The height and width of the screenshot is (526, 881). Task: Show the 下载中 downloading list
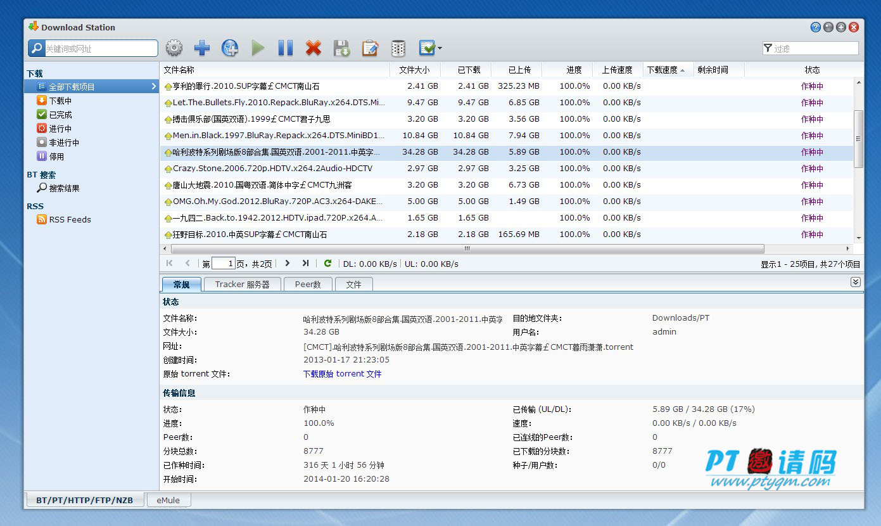tap(60, 101)
